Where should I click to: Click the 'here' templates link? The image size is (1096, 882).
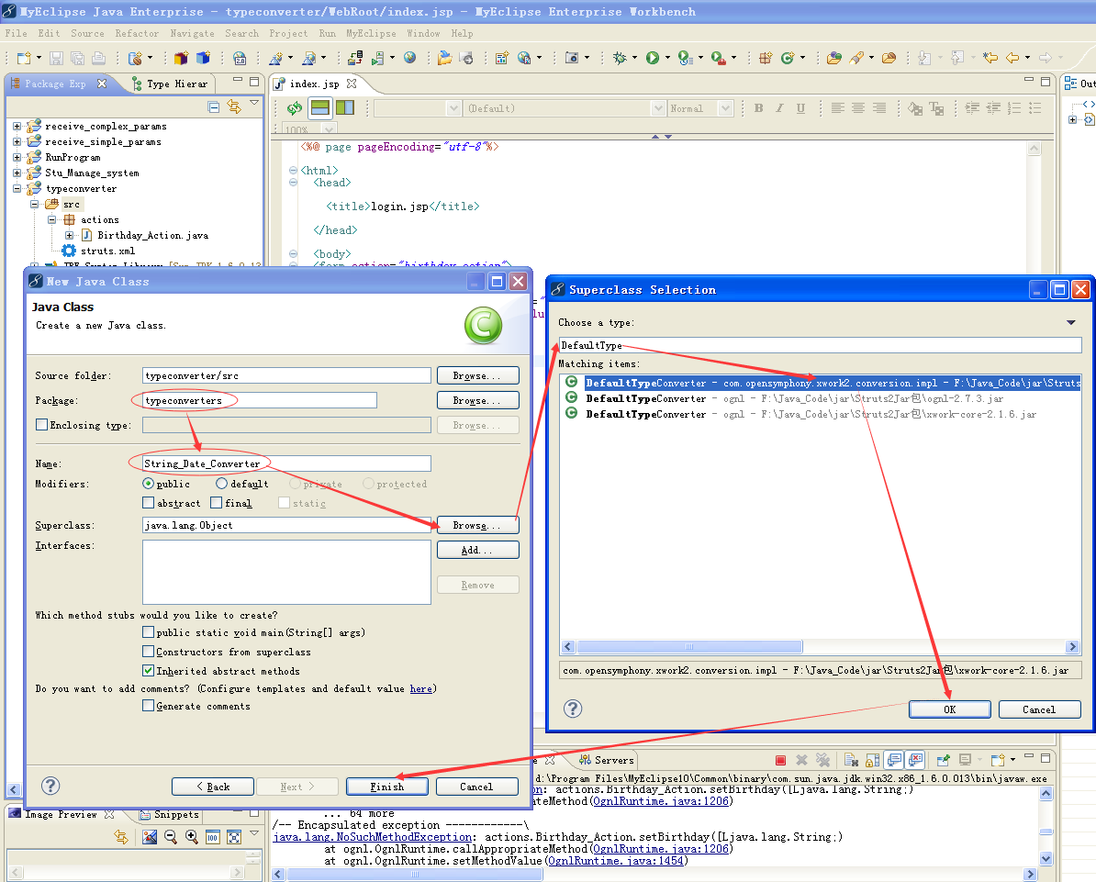(x=420, y=688)
